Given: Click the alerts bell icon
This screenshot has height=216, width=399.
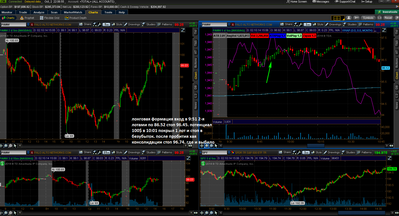Looking at the screenshot, I should pos(349,18).
